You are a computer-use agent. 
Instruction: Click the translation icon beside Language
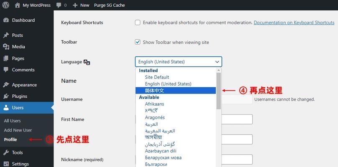coord(87,62)
